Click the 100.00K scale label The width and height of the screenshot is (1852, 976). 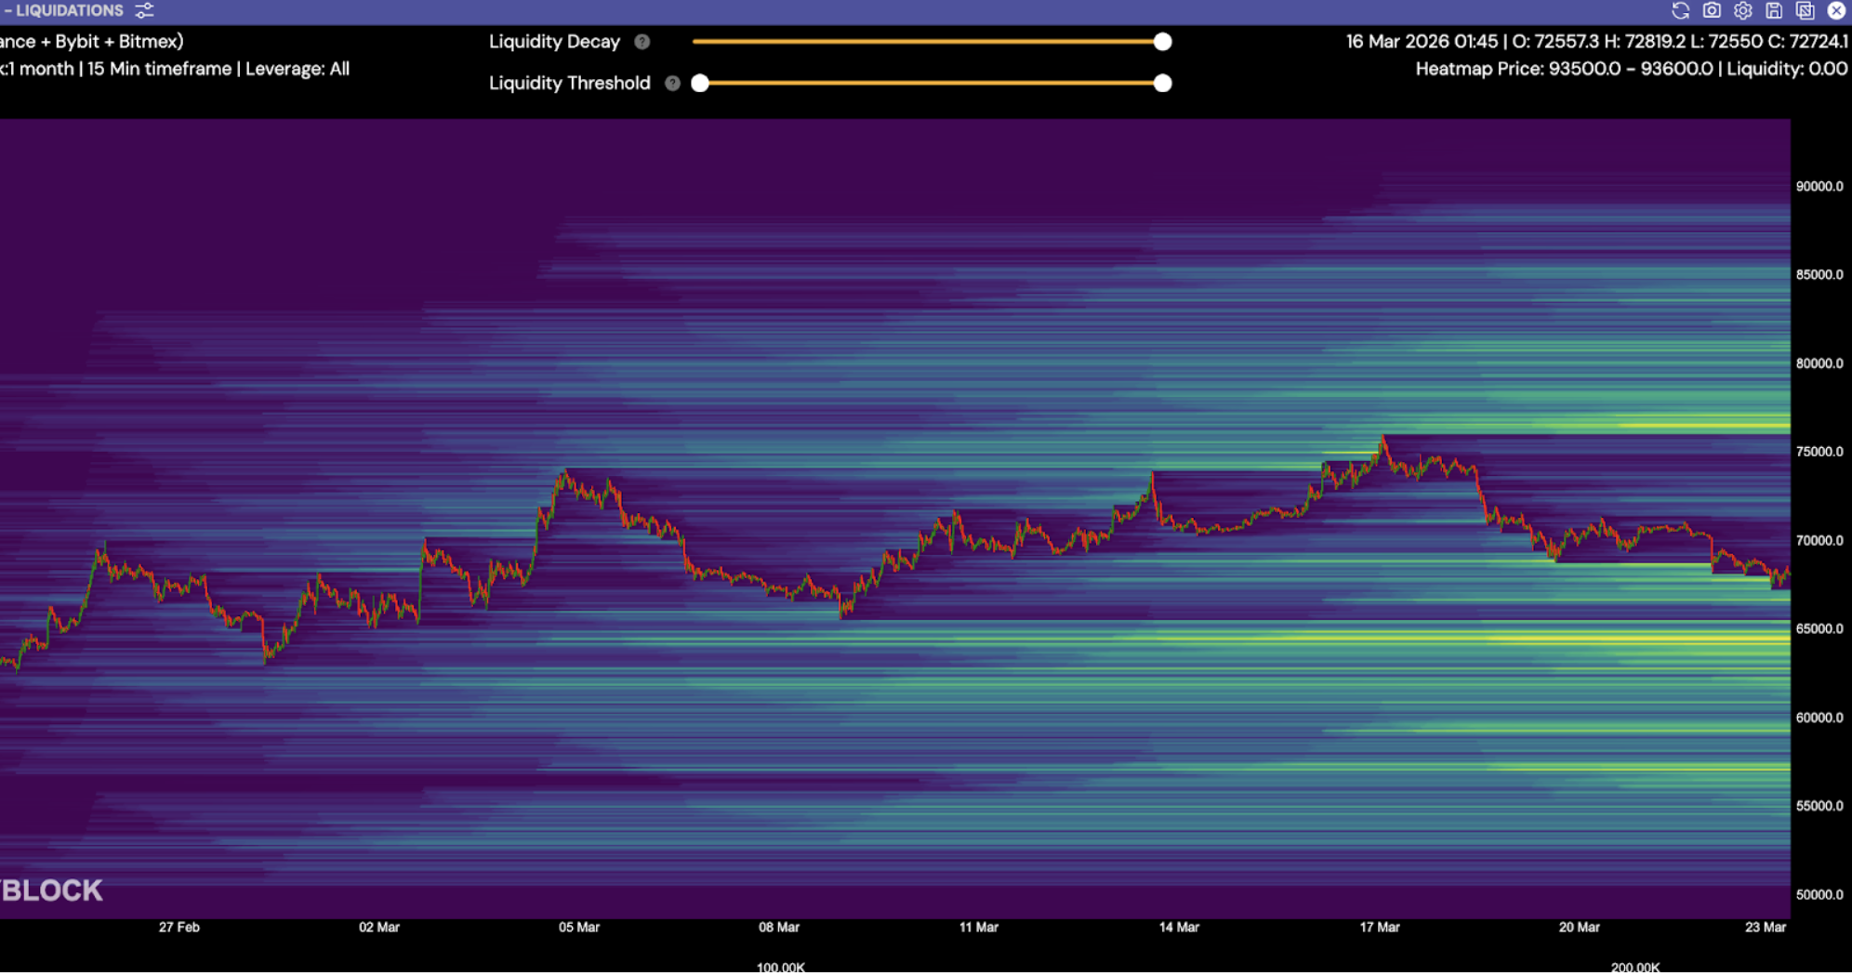(x=781, y=967)
